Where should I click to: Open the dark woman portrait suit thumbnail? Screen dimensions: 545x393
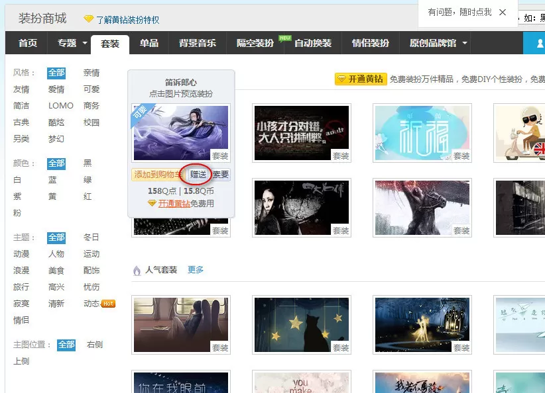[x=302, y=208]
